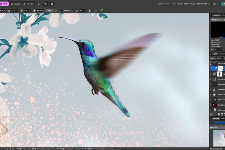Expand the Paint Over layer group
The image size is (225, 150).
coord(211,105)
